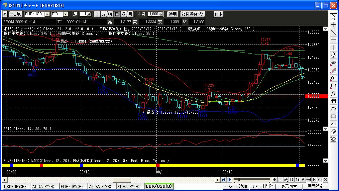Switch to the EUR/USD(B) tab
339x191 pixels.
tap(159, 186)
